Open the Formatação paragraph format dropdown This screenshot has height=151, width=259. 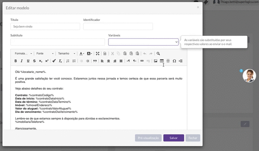click(x=23, y=53)
